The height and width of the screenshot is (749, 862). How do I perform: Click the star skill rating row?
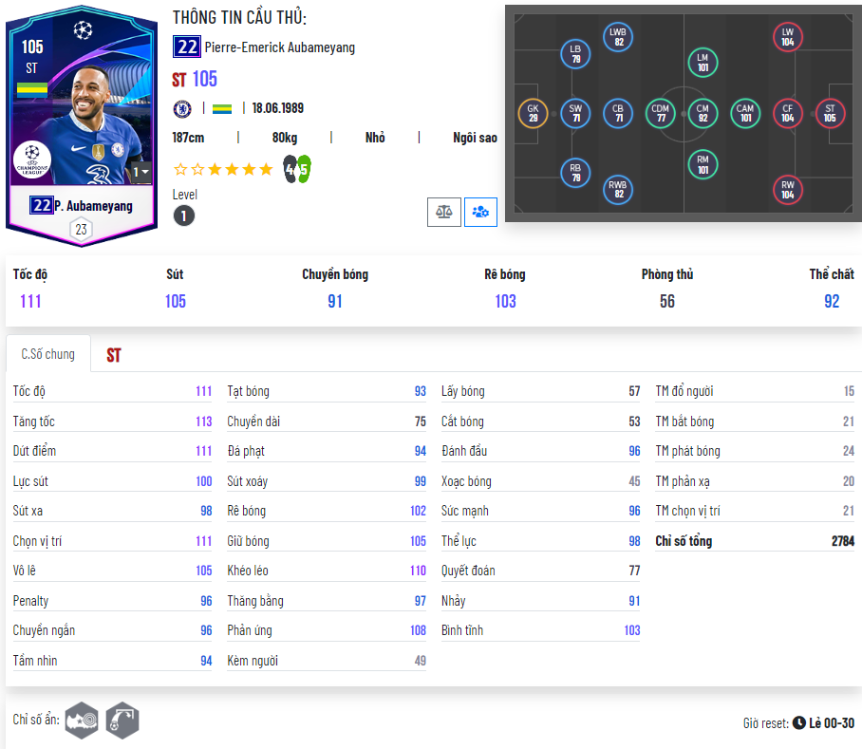223,169
